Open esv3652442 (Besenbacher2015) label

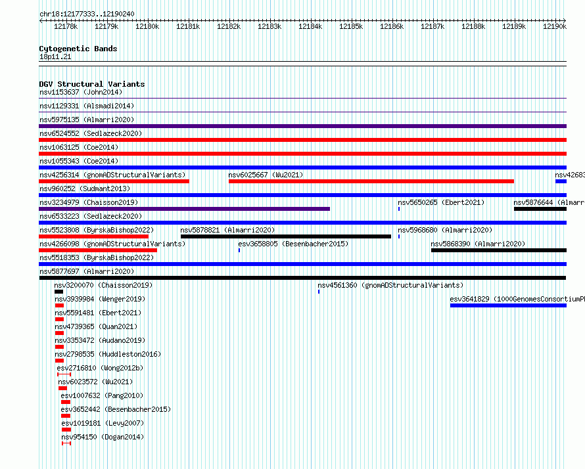116,409
